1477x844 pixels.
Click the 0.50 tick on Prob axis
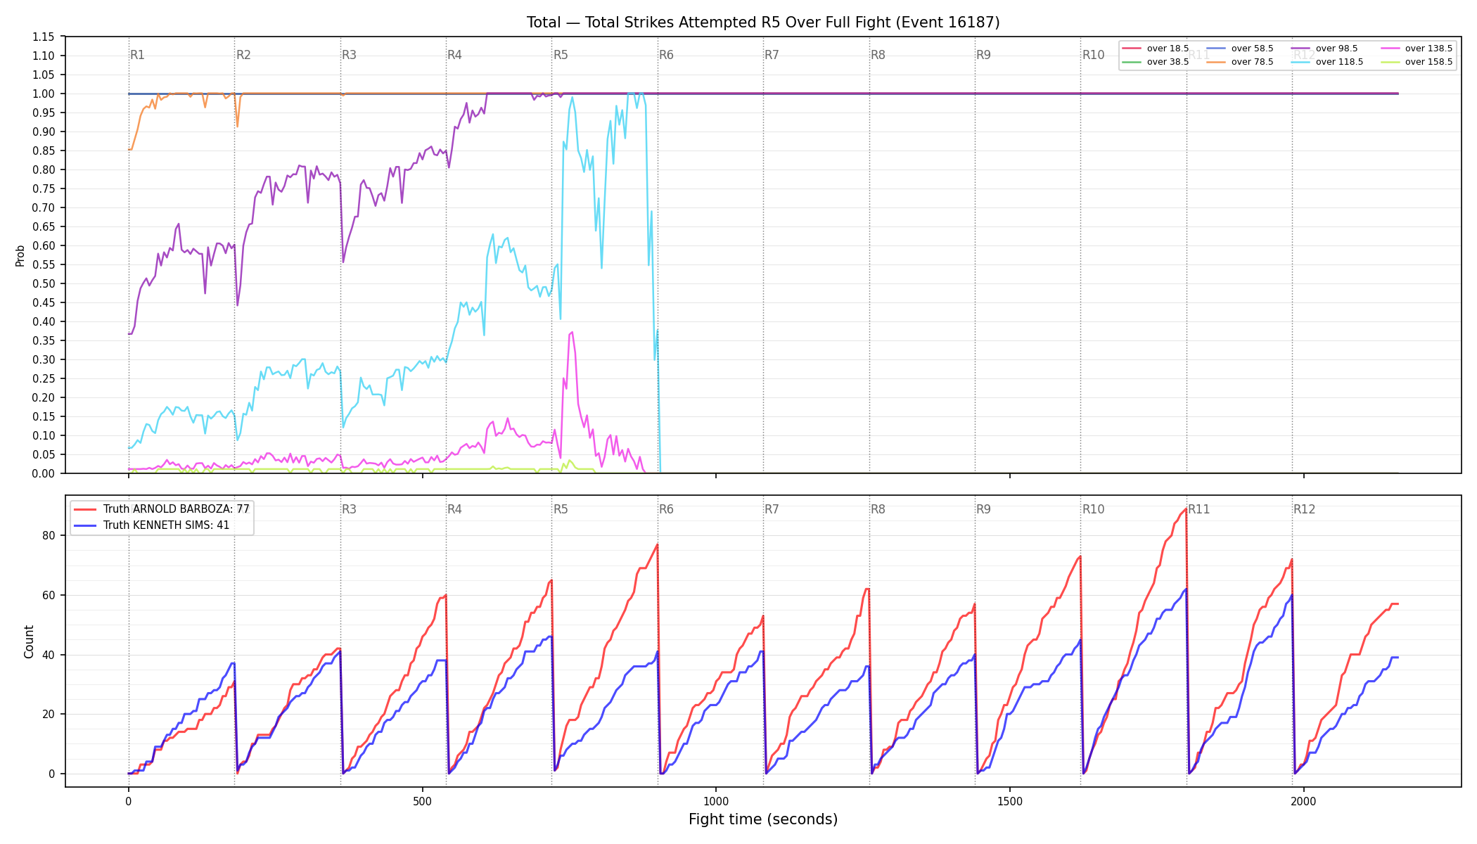pos(44,283)
